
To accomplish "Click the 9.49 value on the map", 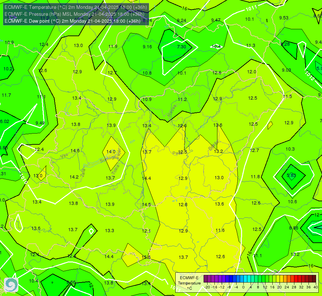I will click(x=40, y=123).
